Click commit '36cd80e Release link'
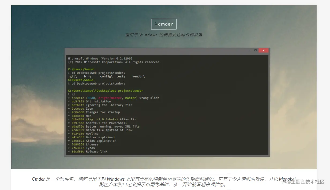The width and height of the screenshot is (330, 190). tap(88, 151)
